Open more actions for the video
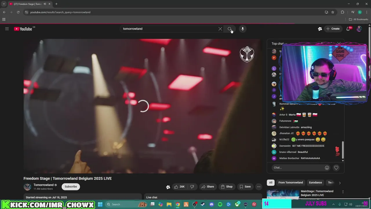 coord(259,187)
